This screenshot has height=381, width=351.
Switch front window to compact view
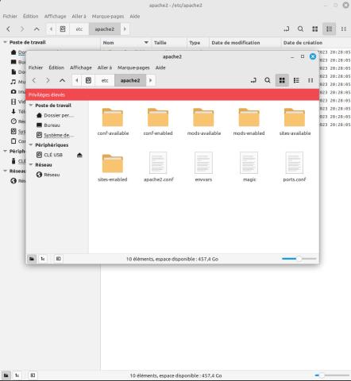click(x=310, y=80)
